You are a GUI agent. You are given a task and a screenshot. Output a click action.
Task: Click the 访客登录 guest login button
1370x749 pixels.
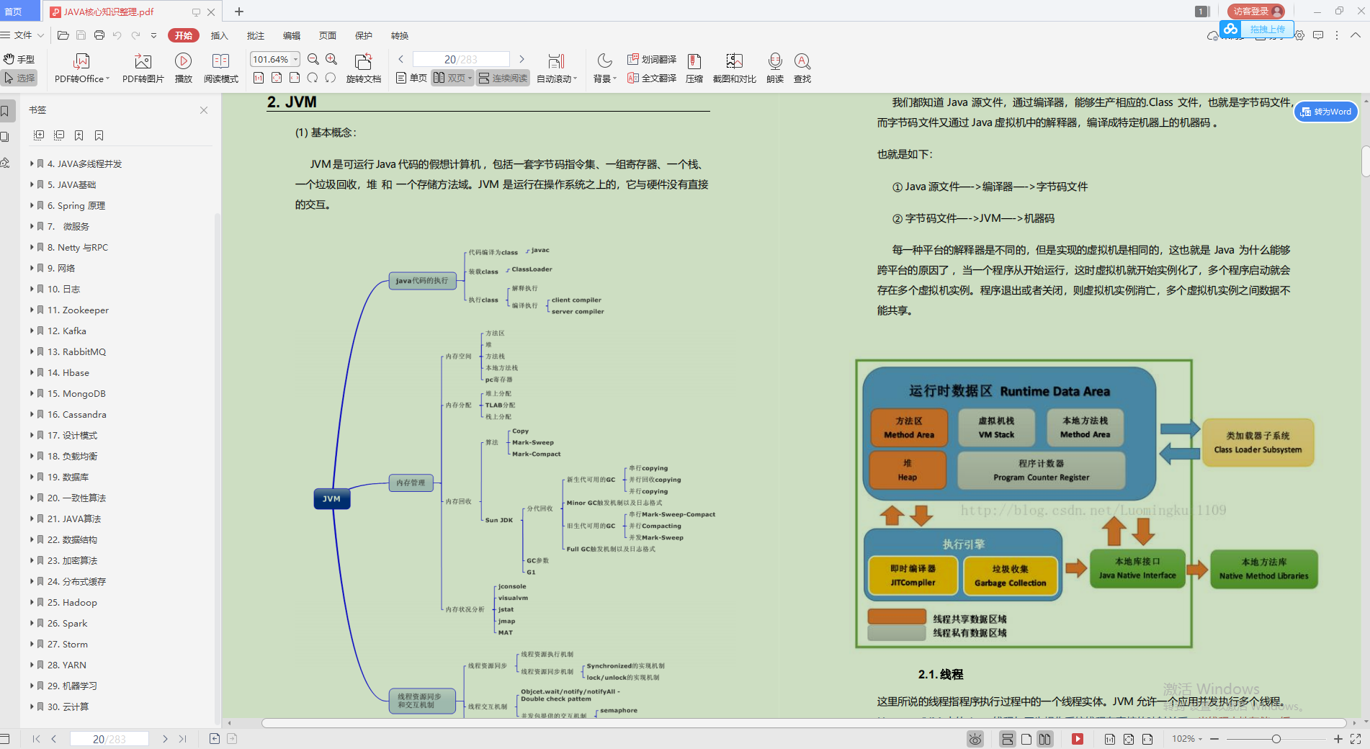coord(1254,11)
